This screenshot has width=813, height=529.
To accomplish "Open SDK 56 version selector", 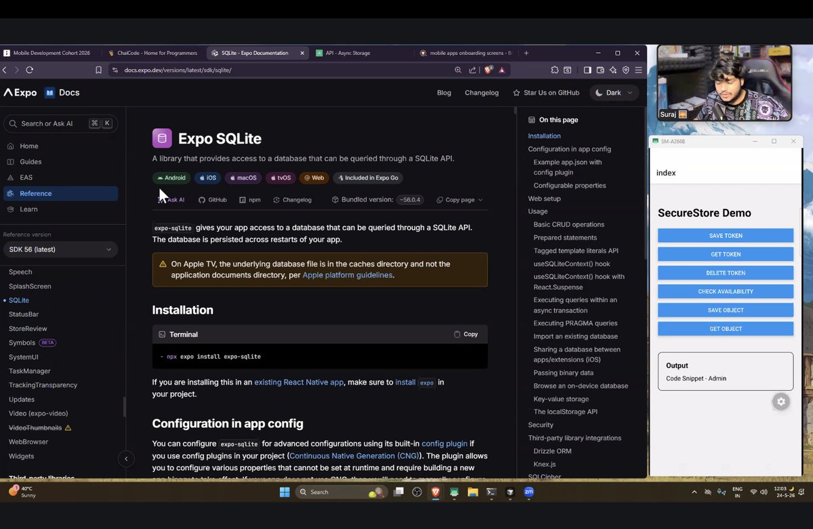I will 60,250.
